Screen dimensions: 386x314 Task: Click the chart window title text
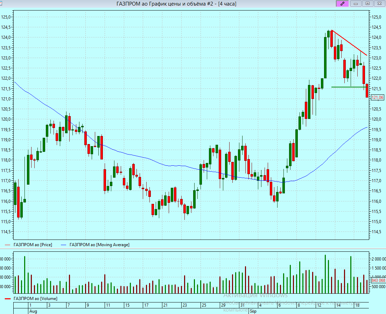tap(176, 4)
